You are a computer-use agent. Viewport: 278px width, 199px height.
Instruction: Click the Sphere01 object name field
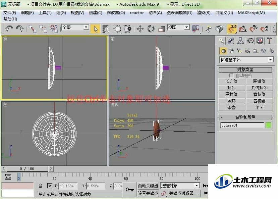[x=242, y=125]
